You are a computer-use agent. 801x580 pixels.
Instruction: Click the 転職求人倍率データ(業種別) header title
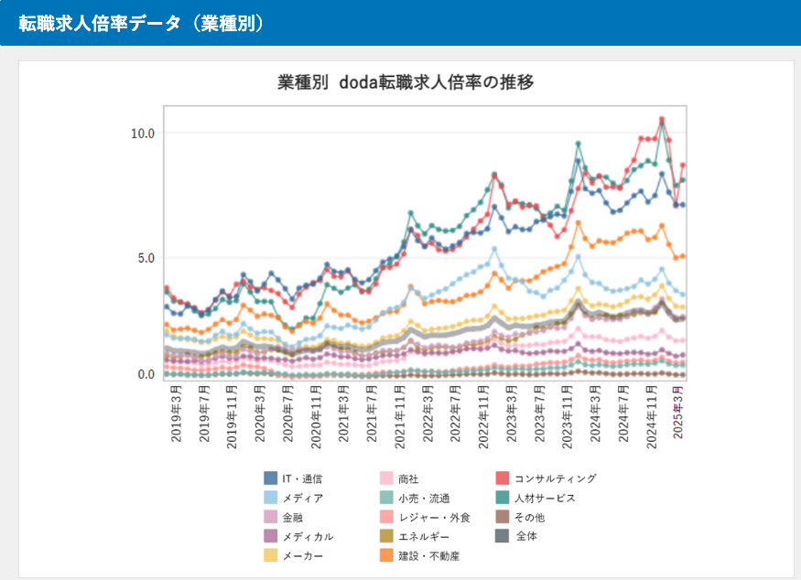(x=142, y=24)
